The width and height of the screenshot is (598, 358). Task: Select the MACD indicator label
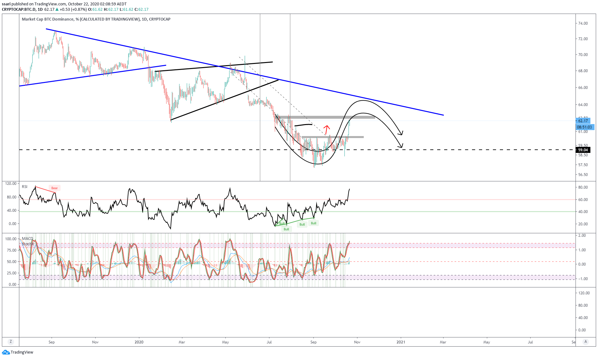coord(27,239)
